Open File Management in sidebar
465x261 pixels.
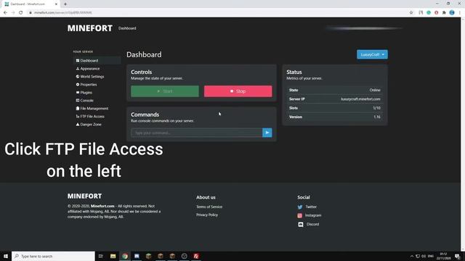[92, 109]
